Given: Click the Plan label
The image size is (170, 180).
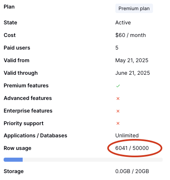Looking at the screenshot, I should click(x=9, y=7).
